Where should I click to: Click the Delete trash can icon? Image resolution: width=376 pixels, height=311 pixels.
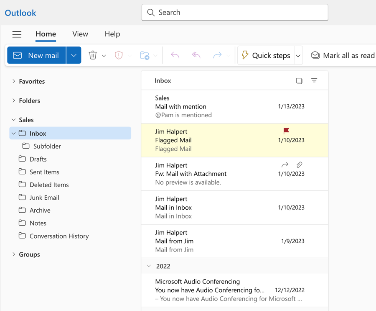93,55
